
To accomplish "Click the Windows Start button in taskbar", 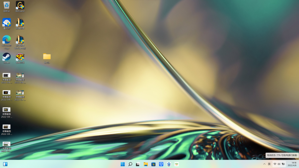I will pyautogui.click(x=123, y=164).
